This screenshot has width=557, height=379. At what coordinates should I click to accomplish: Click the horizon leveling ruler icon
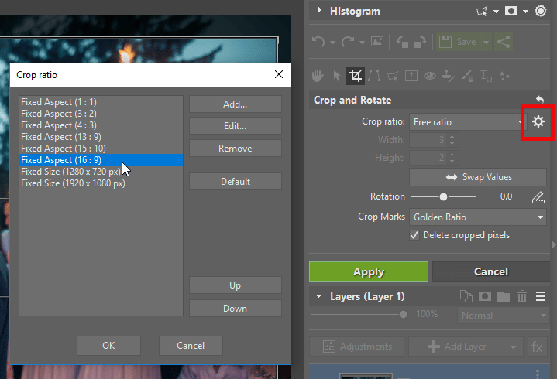pyautogui.click(x=538, y=197)
